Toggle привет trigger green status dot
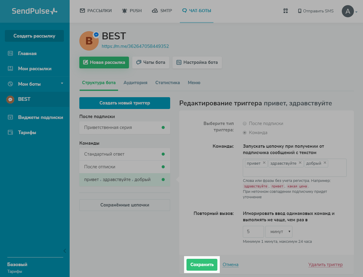Image resolution: width=363 pixels, height=277 pixels. [163, 180]
